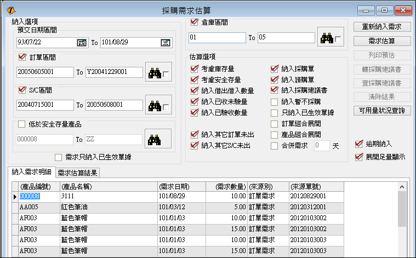Click binoculars search icon for 訂單區間
Viewport: 416px width, 258px height.
coord(153,72)
